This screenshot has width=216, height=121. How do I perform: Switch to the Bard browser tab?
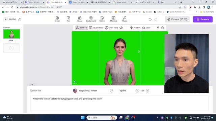167,2
